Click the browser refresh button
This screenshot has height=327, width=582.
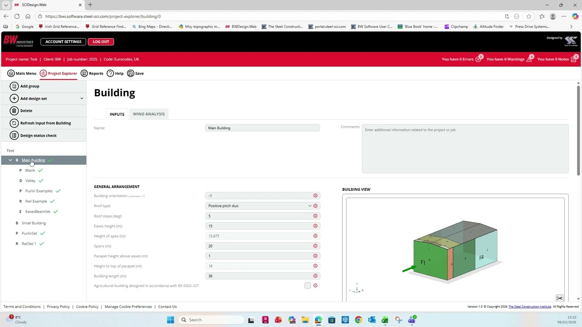tap(17, 16)
